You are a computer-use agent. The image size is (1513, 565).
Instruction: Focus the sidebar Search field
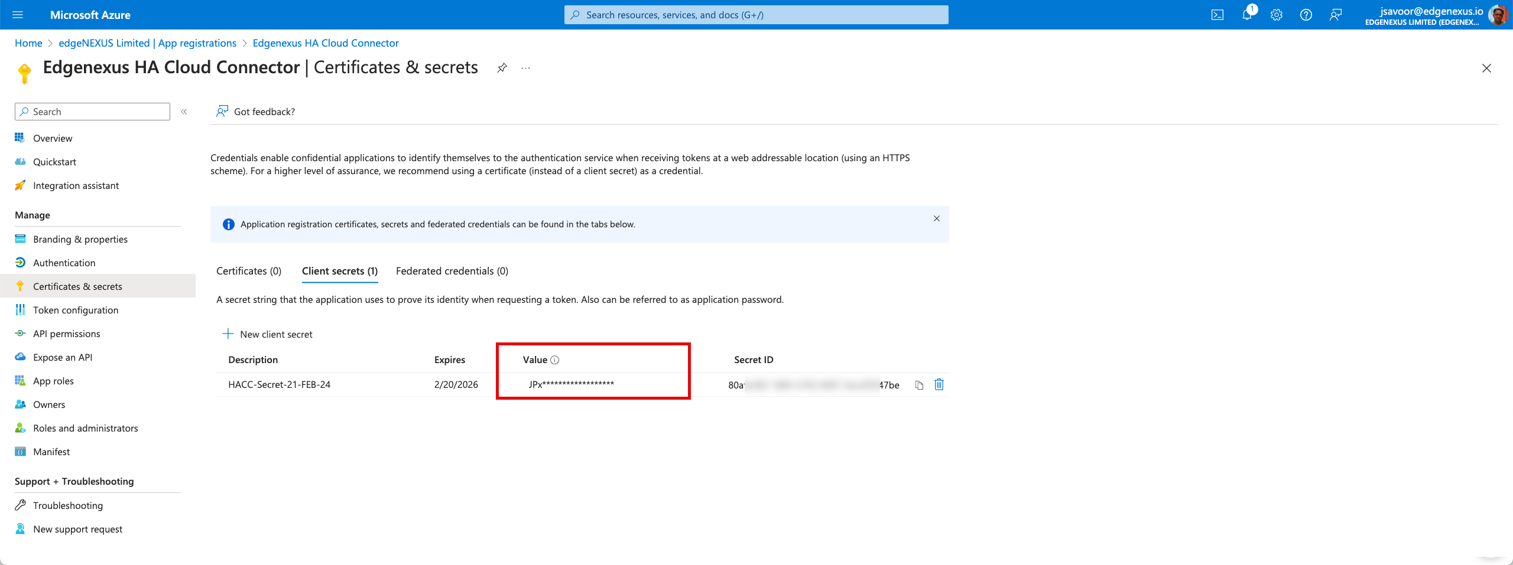click(x=92, y=112)
